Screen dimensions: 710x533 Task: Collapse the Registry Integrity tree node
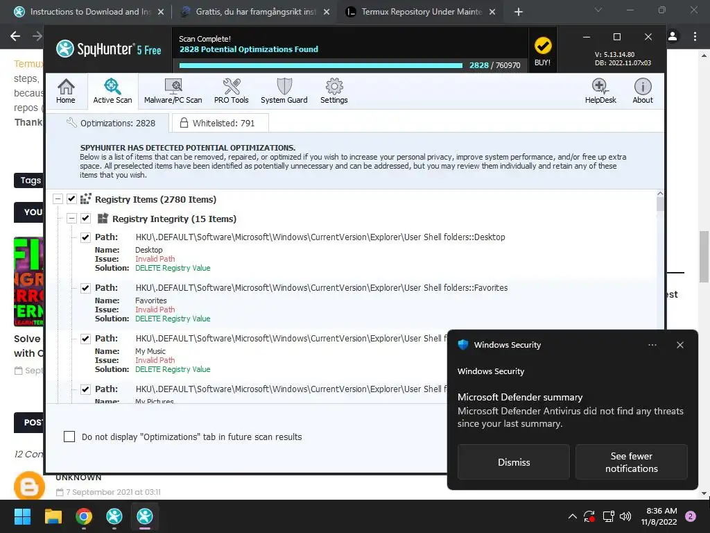pyautogui.click(x=71, y=219)
